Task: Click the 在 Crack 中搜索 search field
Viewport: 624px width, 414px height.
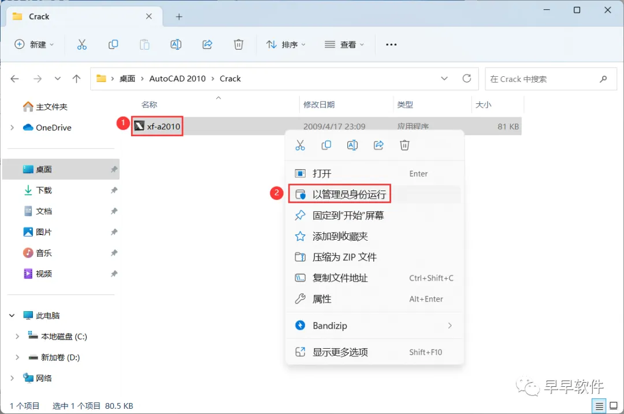Action: (x=551, y=79)
